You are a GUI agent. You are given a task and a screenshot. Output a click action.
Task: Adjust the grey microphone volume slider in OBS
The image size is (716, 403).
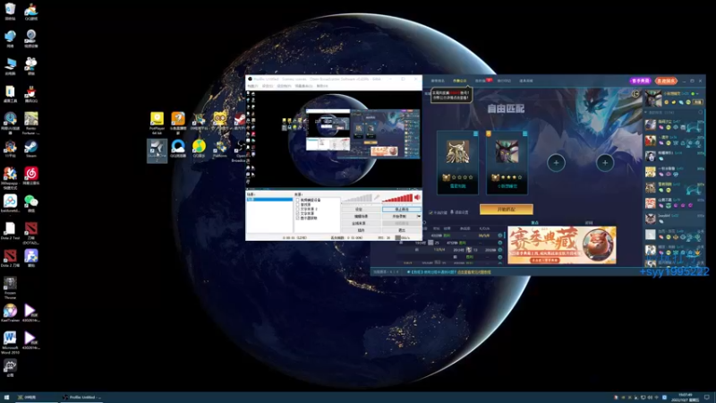click(x=357, y=198)
